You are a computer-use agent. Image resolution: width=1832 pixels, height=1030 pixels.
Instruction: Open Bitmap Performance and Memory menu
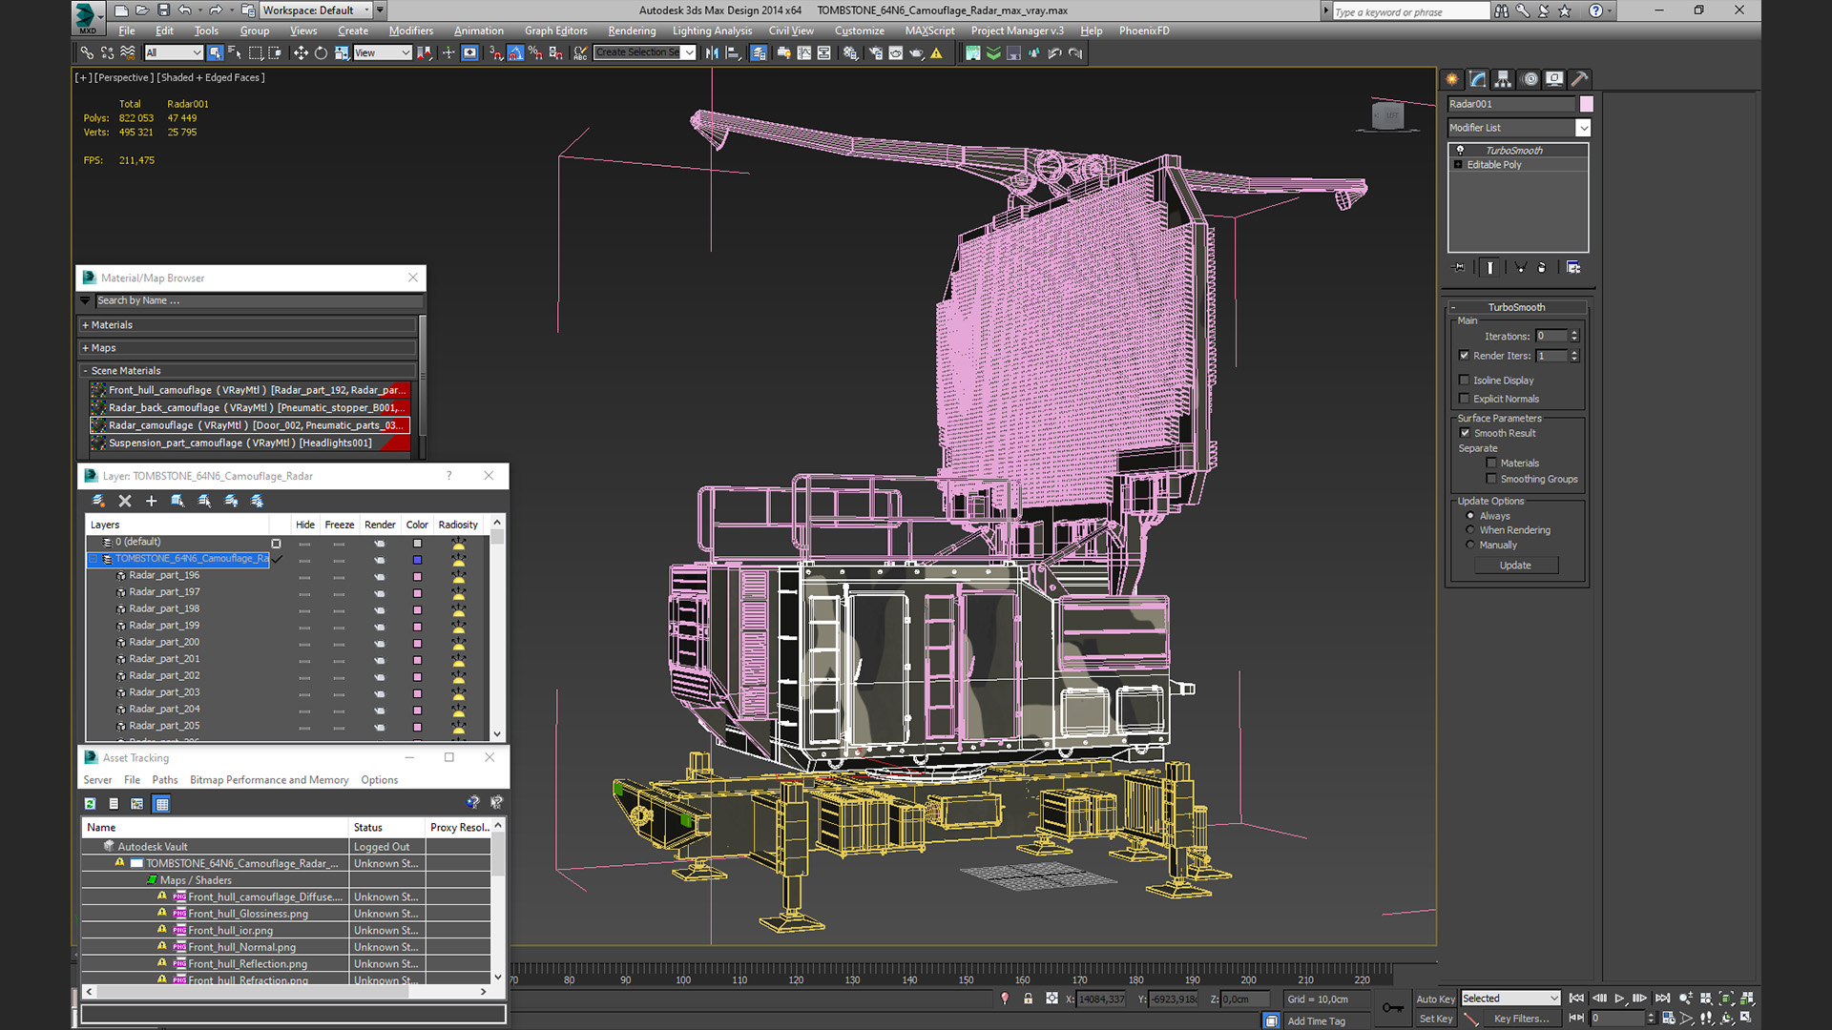coord(269,780)
